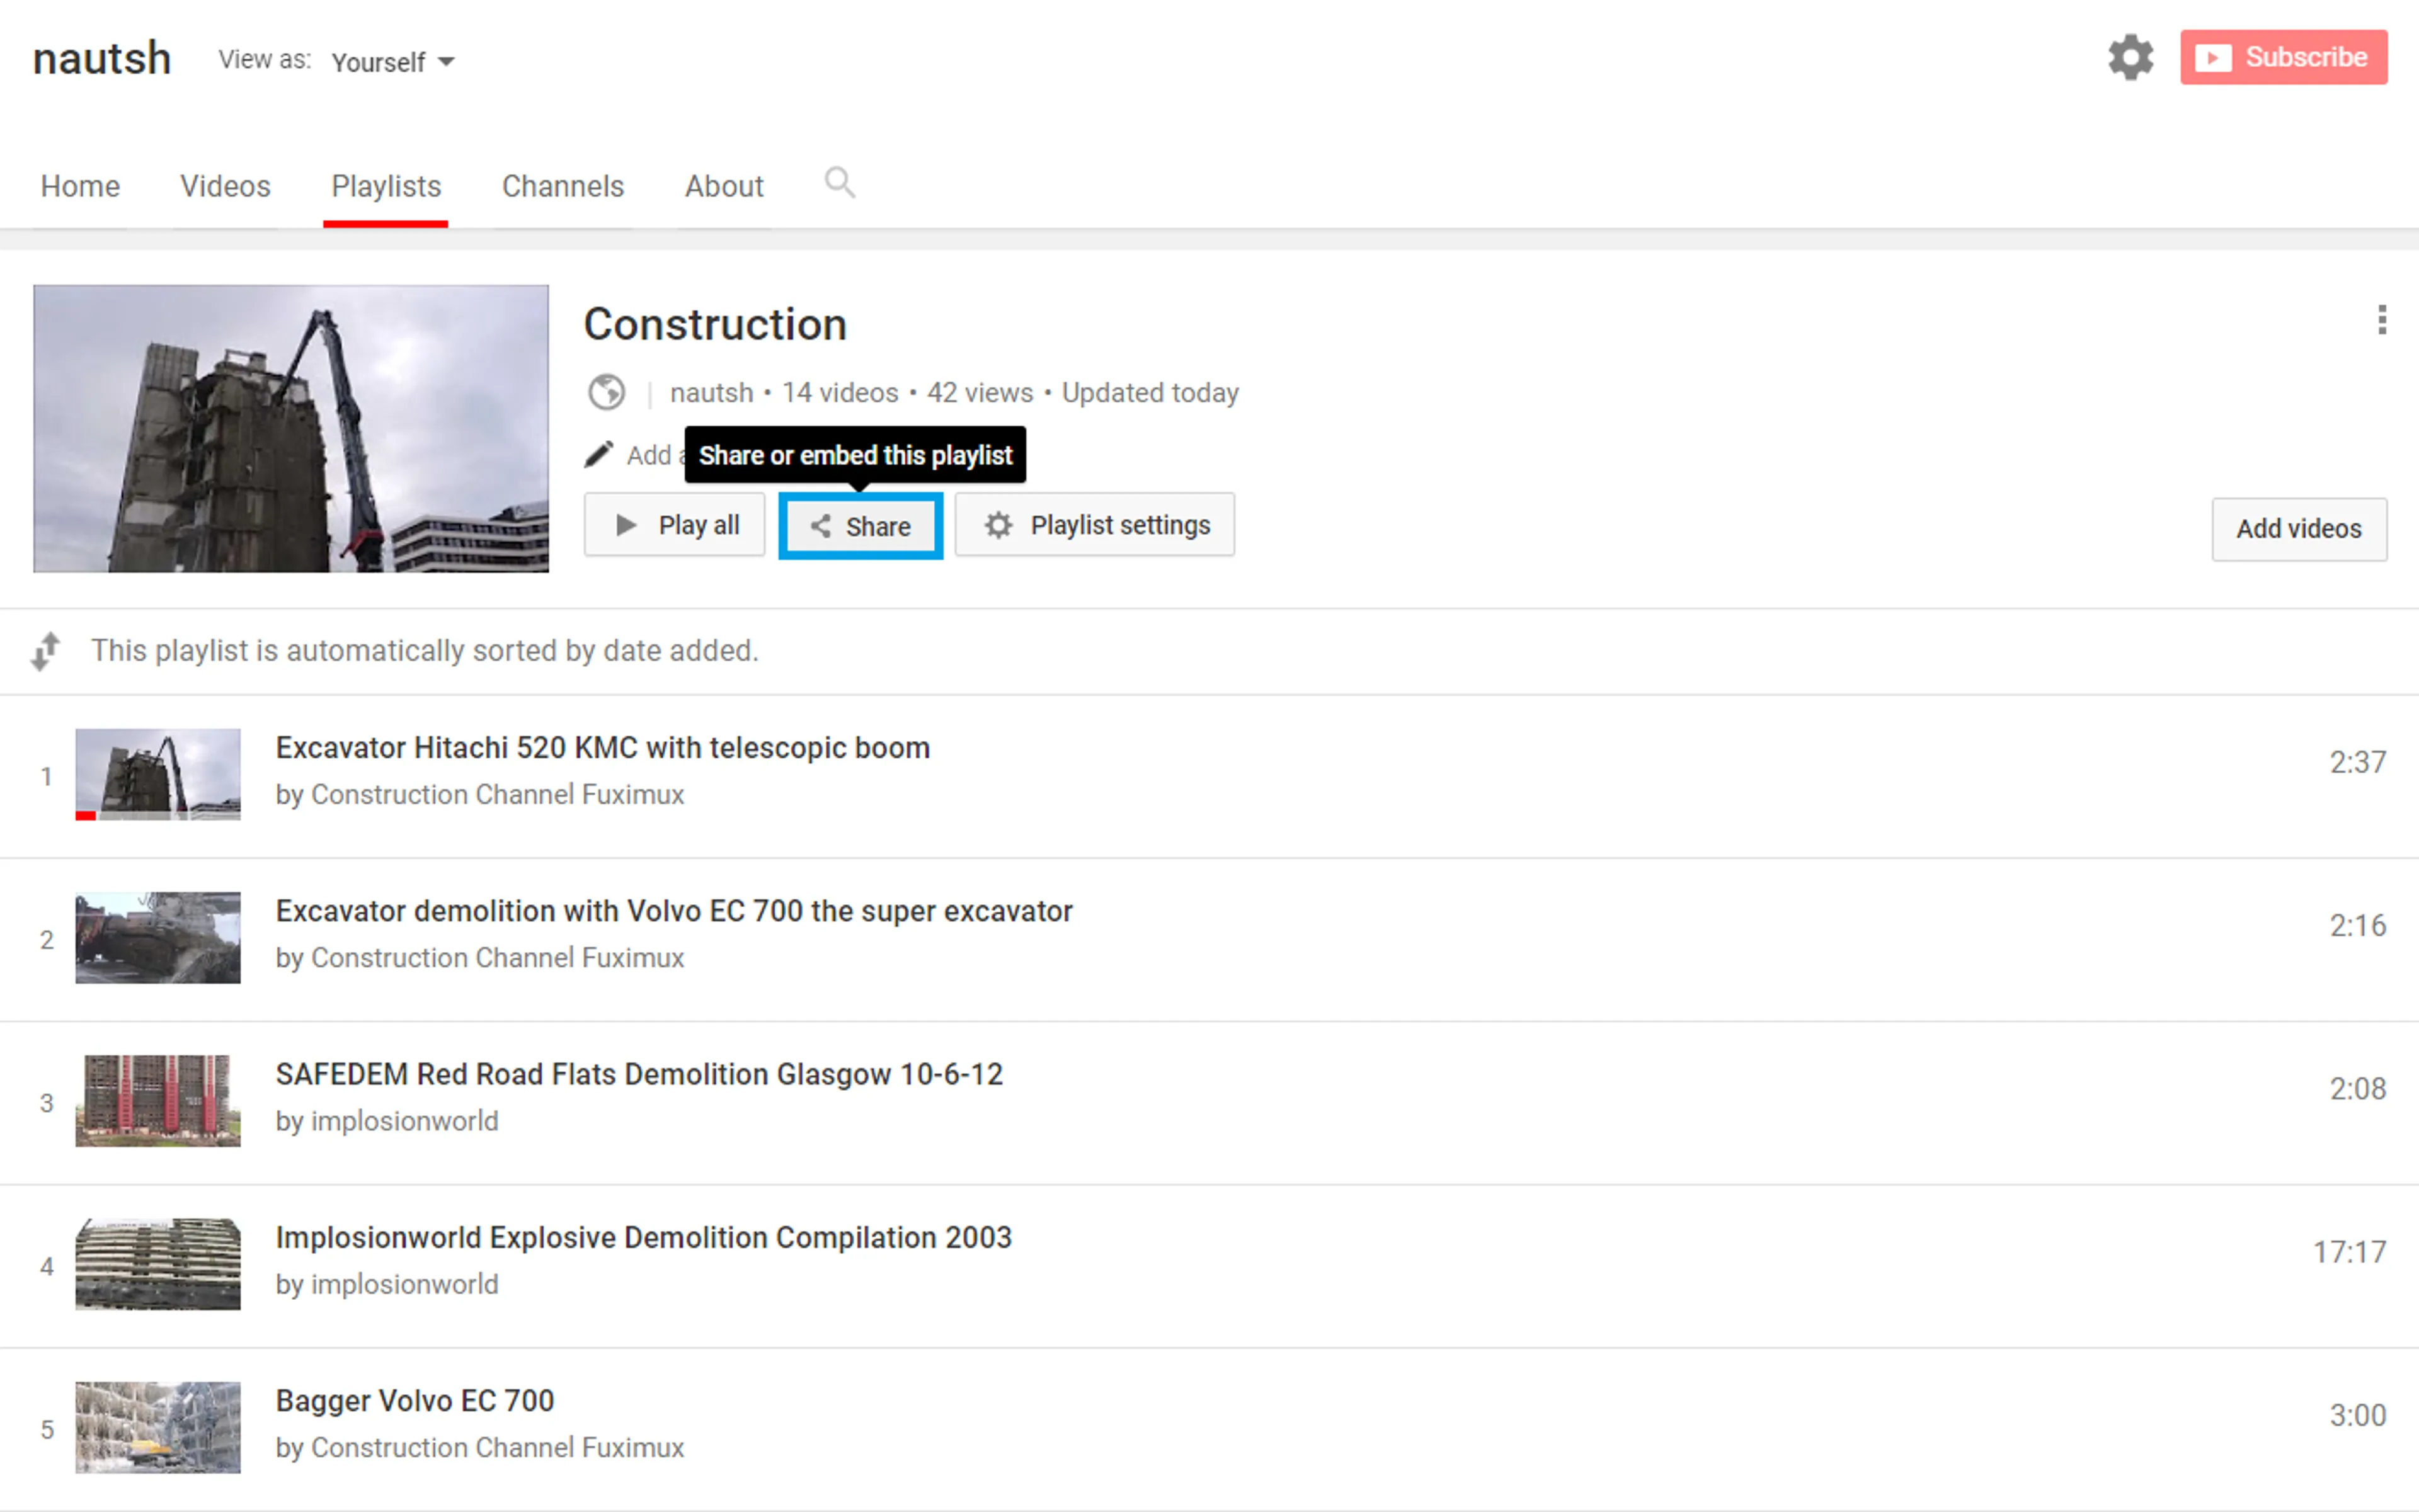2419x1512 pixels.
Task: Open the About tab
Action: click(x=723, y=186)
